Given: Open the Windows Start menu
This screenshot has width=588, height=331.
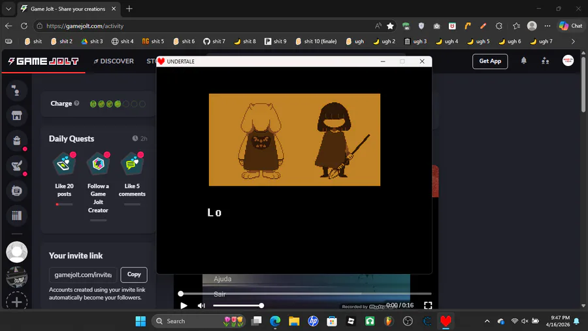Looking at the screenshot, I should click(x=140, y=321).
